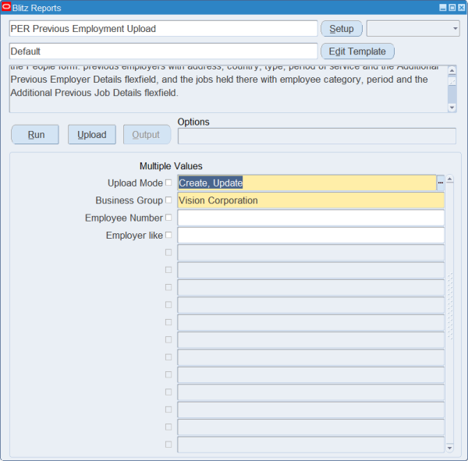This screenshot has width=468, height=461.
Task: Click the Oracle icon in the title bar
Action: click(x=6, y=7)
